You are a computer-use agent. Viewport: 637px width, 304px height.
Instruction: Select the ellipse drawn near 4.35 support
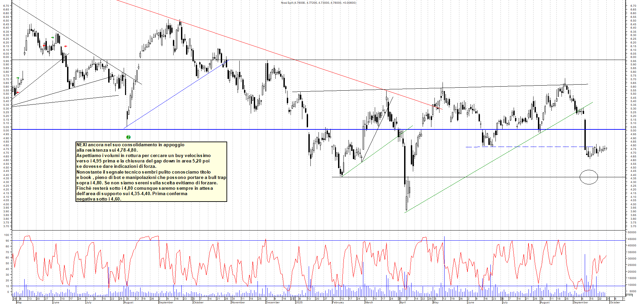tap(589, 177)
